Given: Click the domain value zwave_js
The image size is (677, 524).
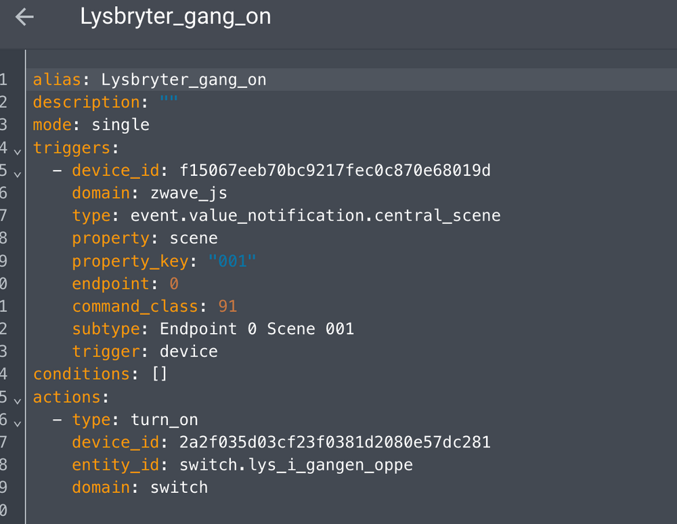Looking at the screenshot, I should (x=189, y=193).
